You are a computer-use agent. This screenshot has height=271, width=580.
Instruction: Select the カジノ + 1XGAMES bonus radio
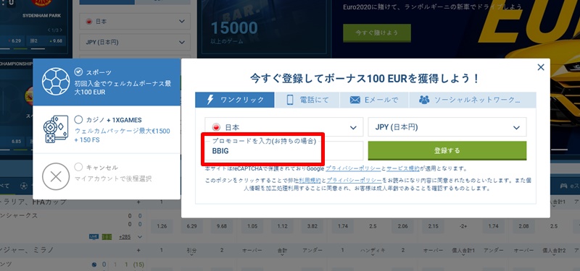point(78,120)
